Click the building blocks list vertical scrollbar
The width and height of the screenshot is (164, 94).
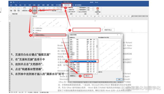click(x=97, y=56)
